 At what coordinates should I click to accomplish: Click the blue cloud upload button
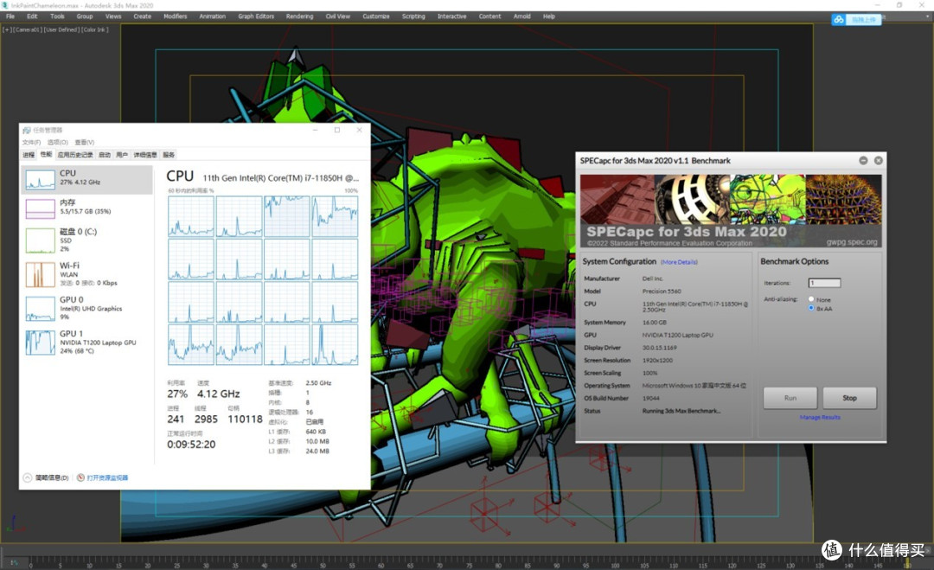point(856,20)
